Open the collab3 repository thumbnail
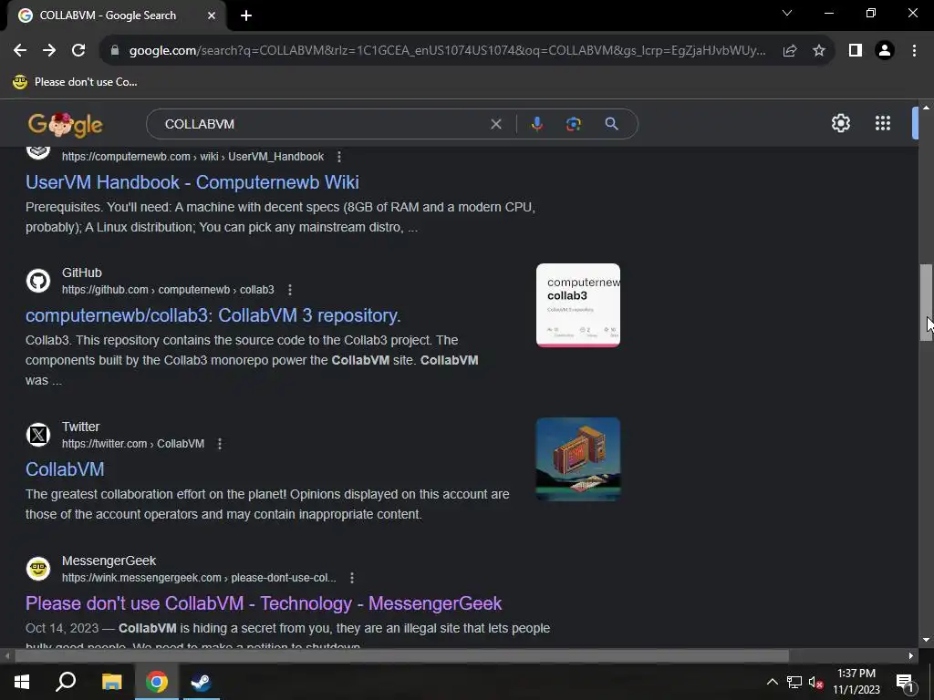Viewport: 934px width, 700px height. click(577, 304)
